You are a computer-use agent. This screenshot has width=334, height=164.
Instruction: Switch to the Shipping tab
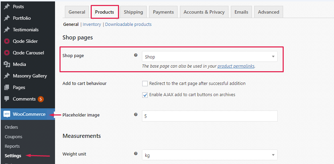pyautogui.click(x=133, y=12)
